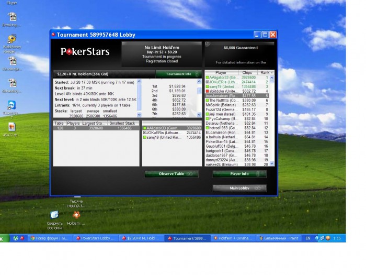This screenshot has height=275, width=366.
Task: Switch to $2.20+R NL Hold'em taskbar button
Action: click(x=142, y=238)
